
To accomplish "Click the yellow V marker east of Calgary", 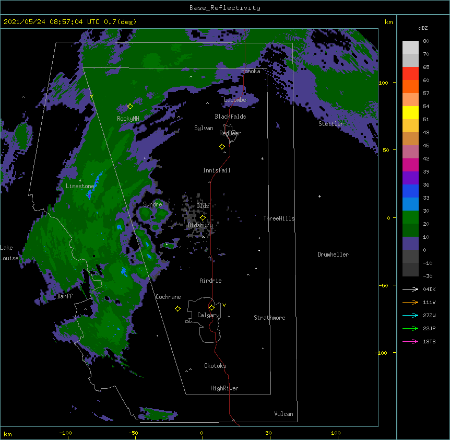I will (x=224, y=305).
